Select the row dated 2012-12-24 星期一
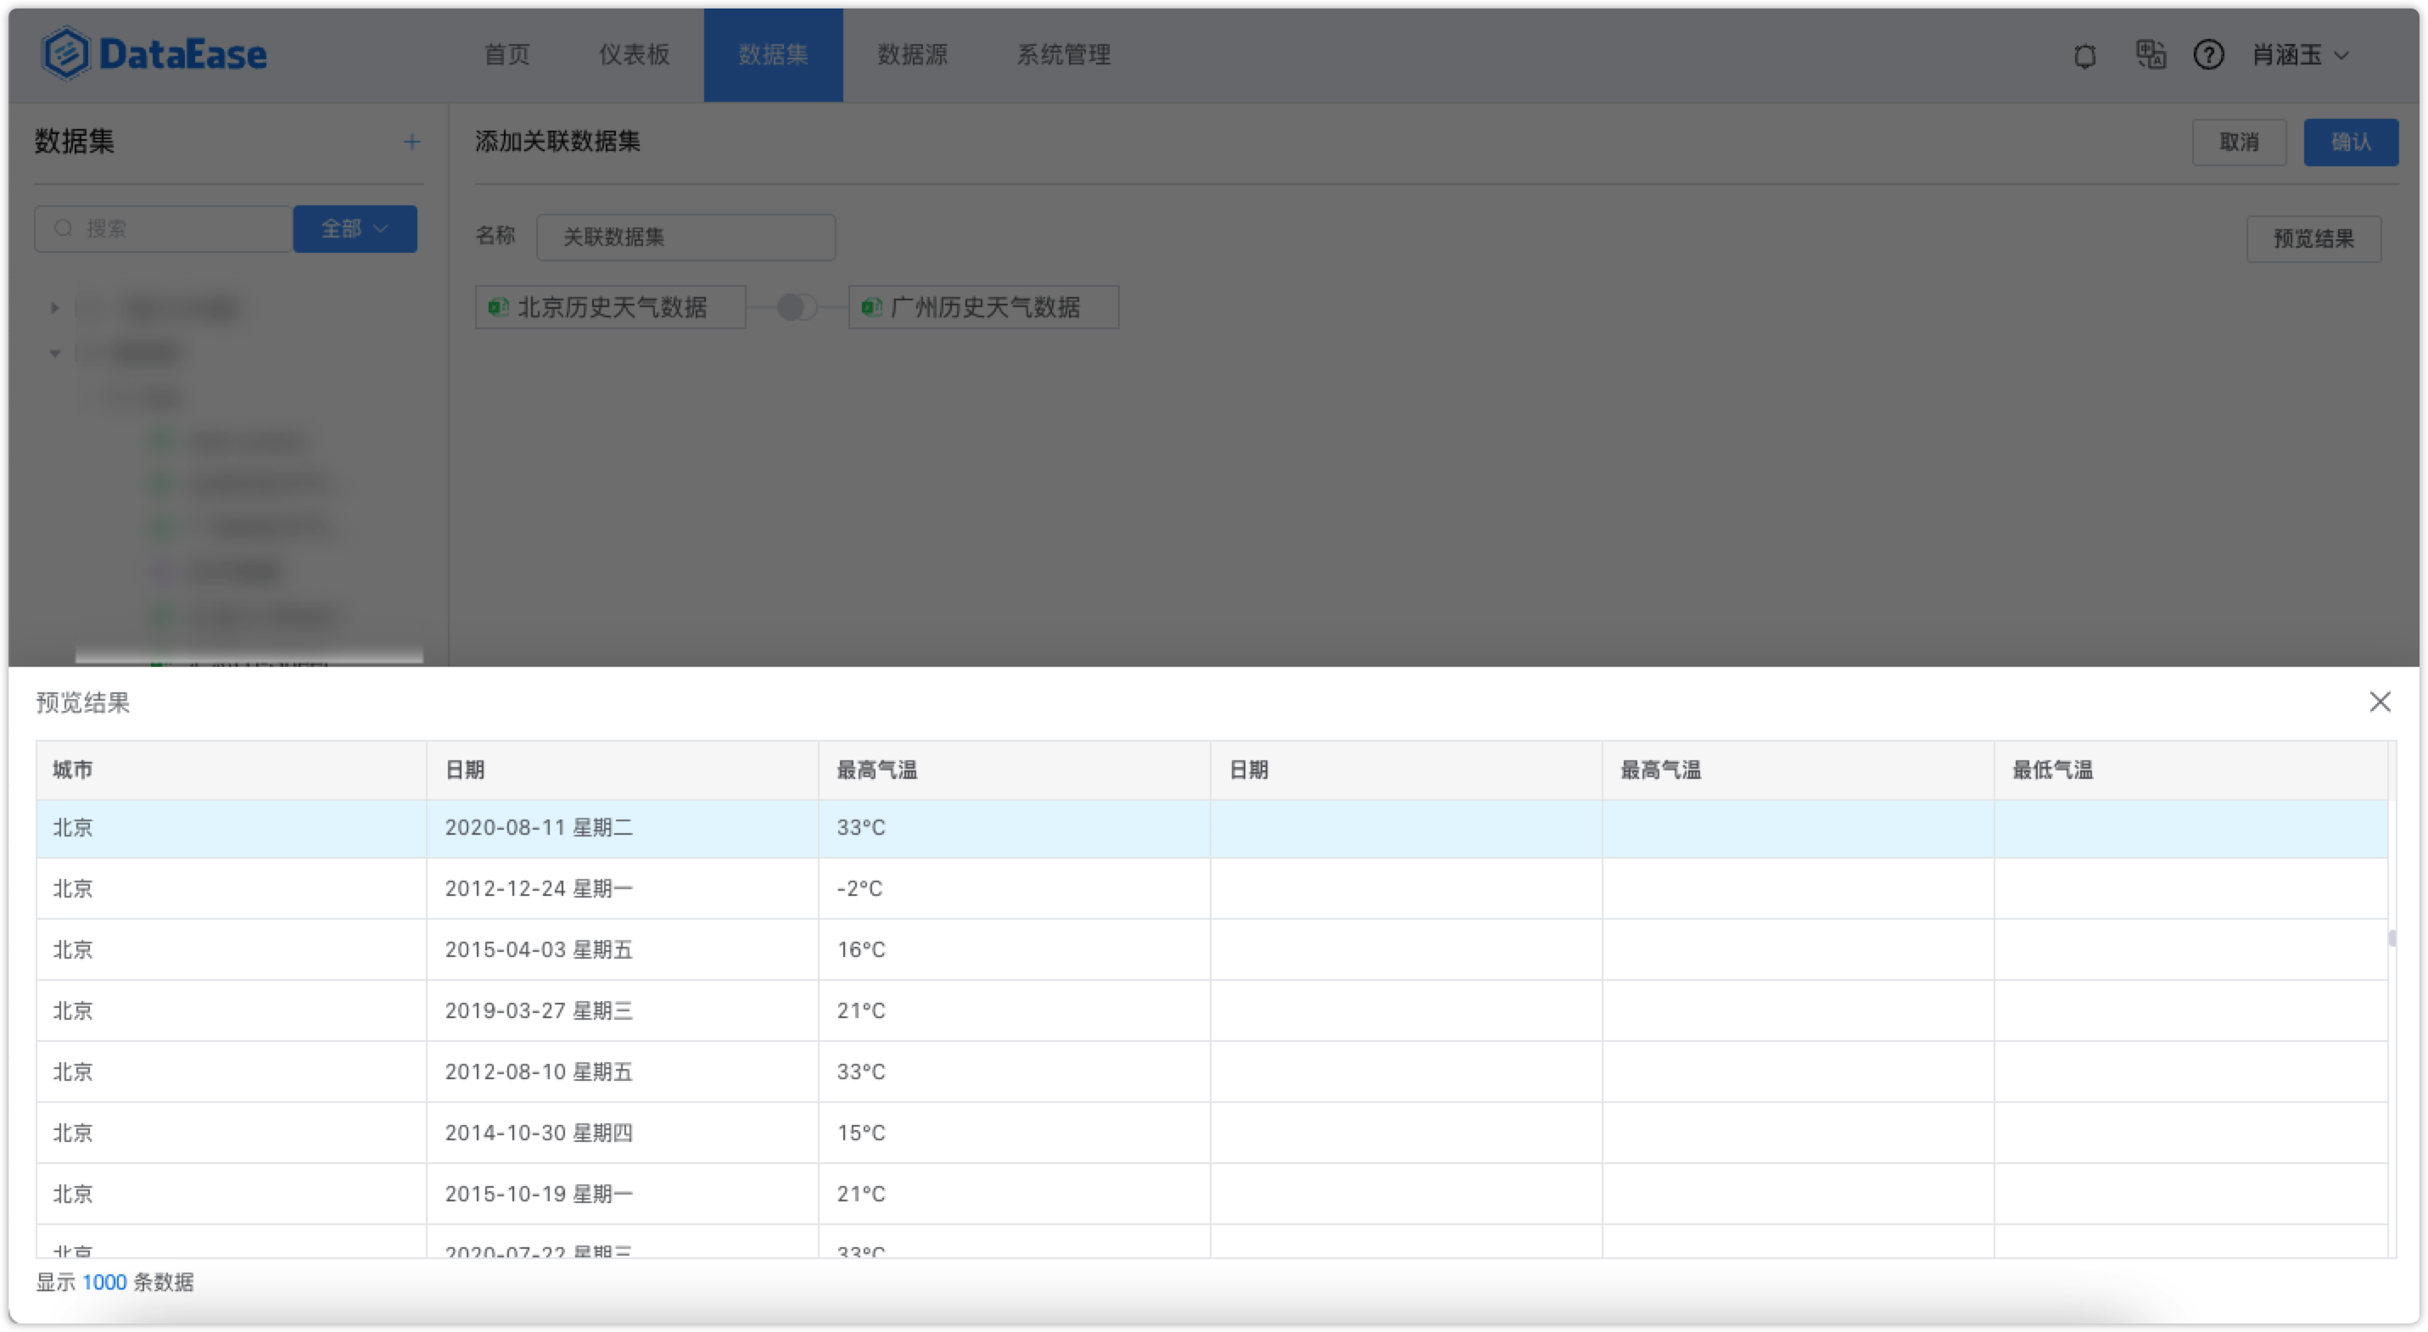Viewport: 2428px width, 1332px height. [1211, 889]
